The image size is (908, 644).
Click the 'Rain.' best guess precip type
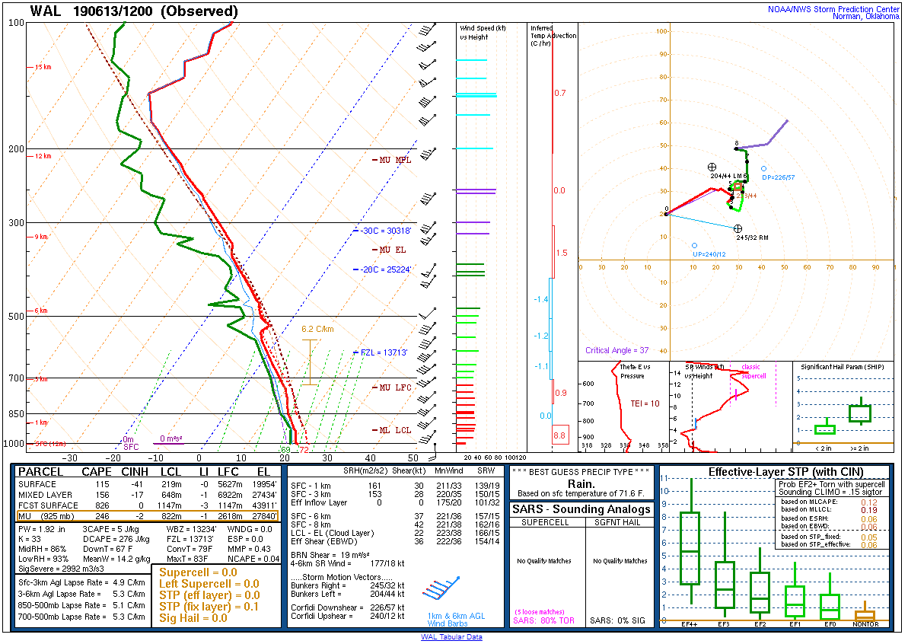(581, 483)
